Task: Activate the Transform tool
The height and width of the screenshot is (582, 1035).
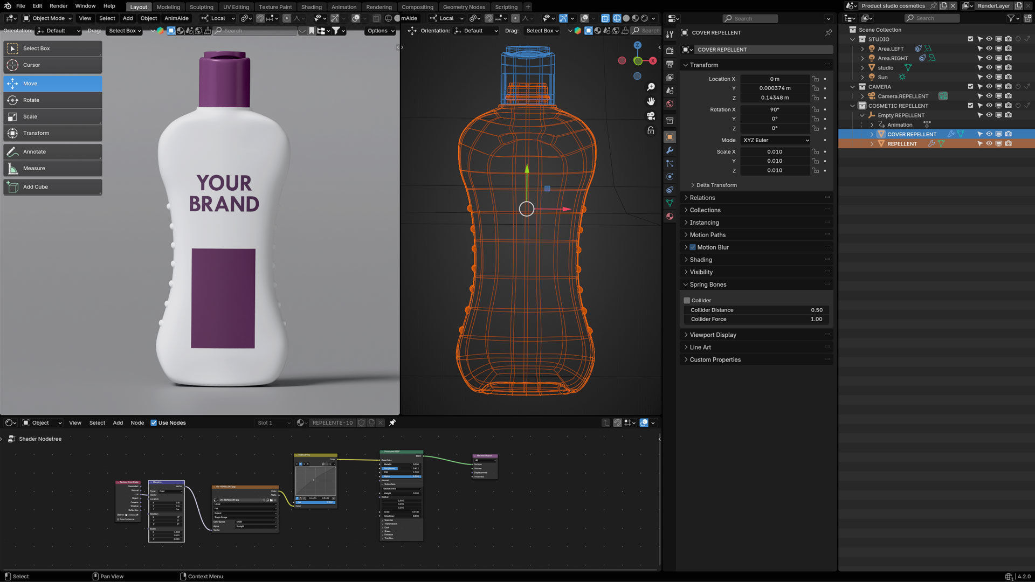Action: [52, 133]
